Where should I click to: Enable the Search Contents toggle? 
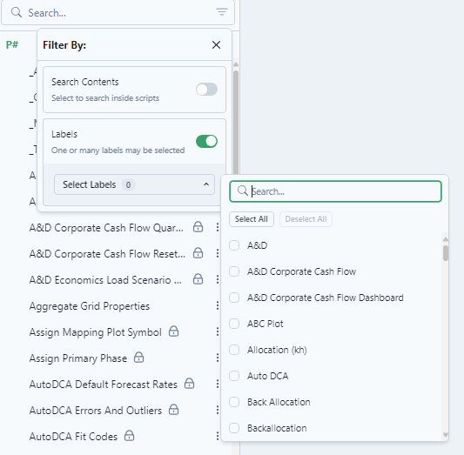click(x=206, y=90)
